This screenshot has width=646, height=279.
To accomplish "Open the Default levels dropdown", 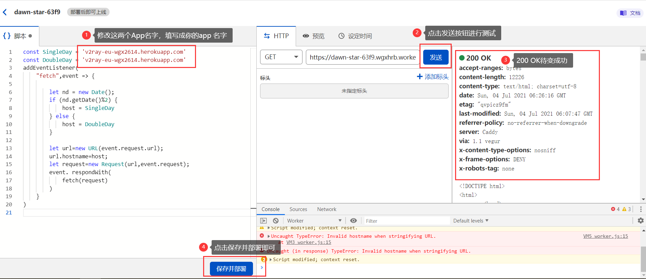I will 471,220.
